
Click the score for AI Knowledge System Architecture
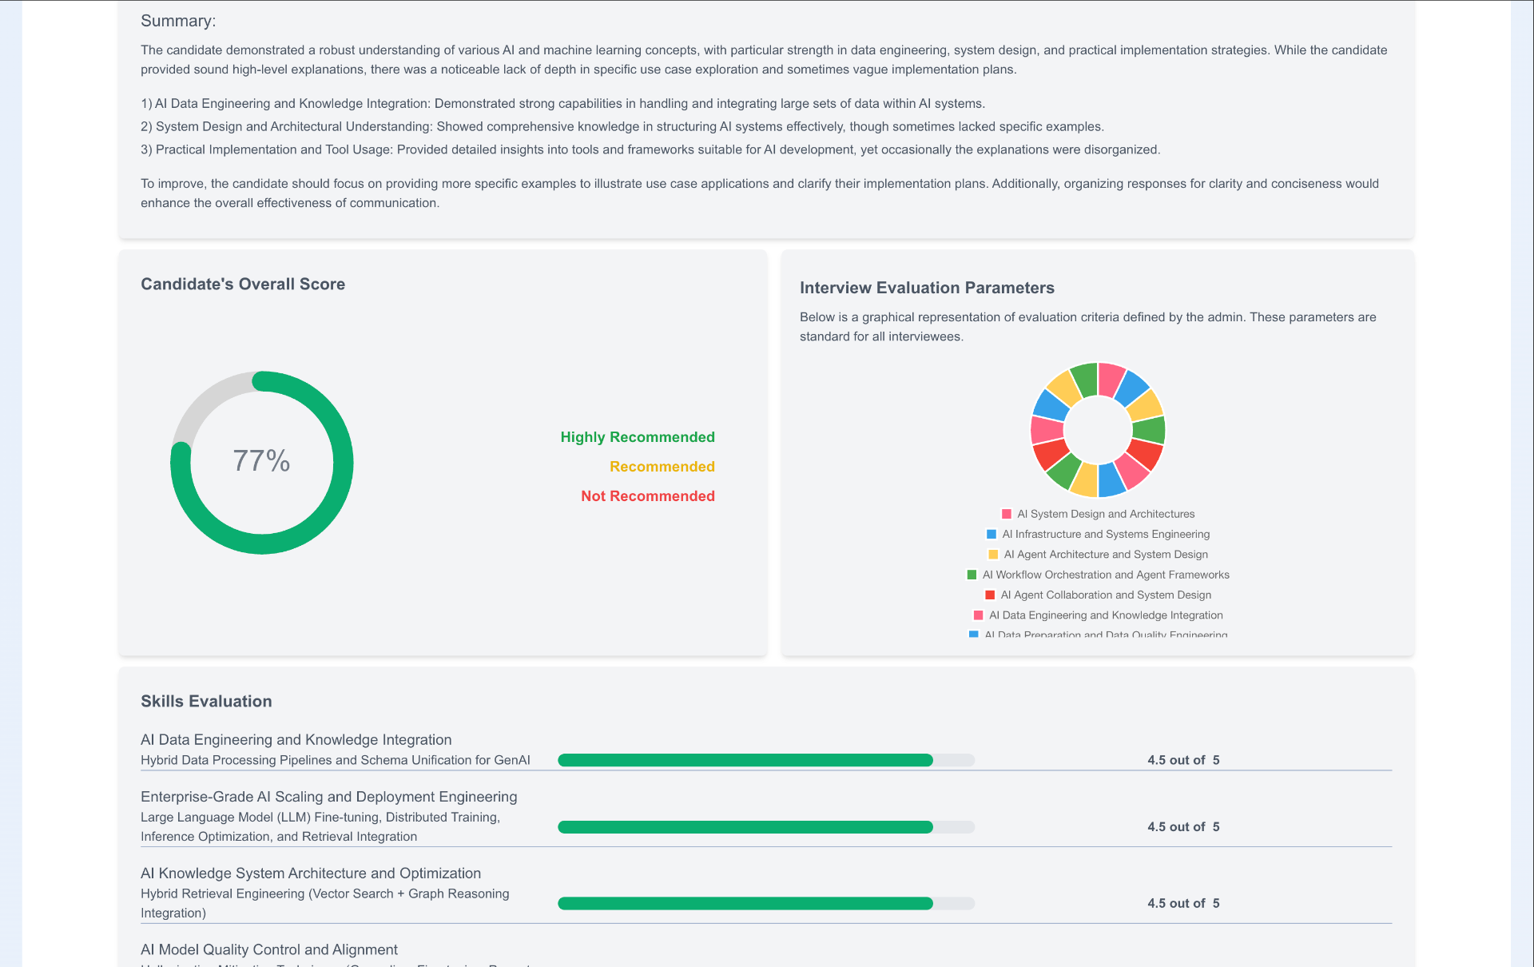(1183, 903)
